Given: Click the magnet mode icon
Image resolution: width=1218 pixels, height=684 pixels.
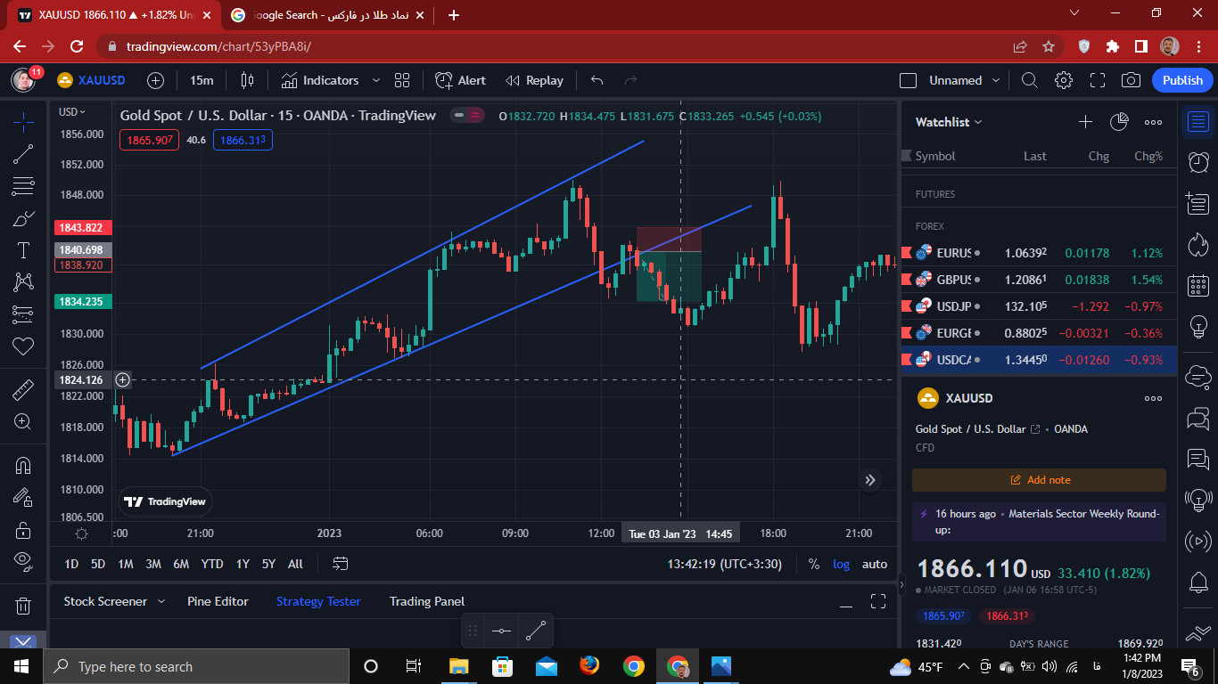Looking at the screenshot, I should pos(23,466).
